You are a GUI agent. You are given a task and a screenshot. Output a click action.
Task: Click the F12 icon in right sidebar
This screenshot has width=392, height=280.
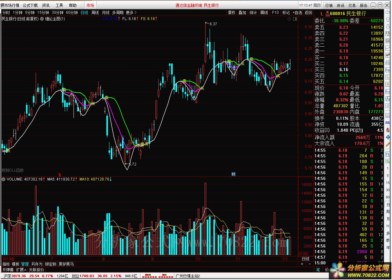[387, 92]
